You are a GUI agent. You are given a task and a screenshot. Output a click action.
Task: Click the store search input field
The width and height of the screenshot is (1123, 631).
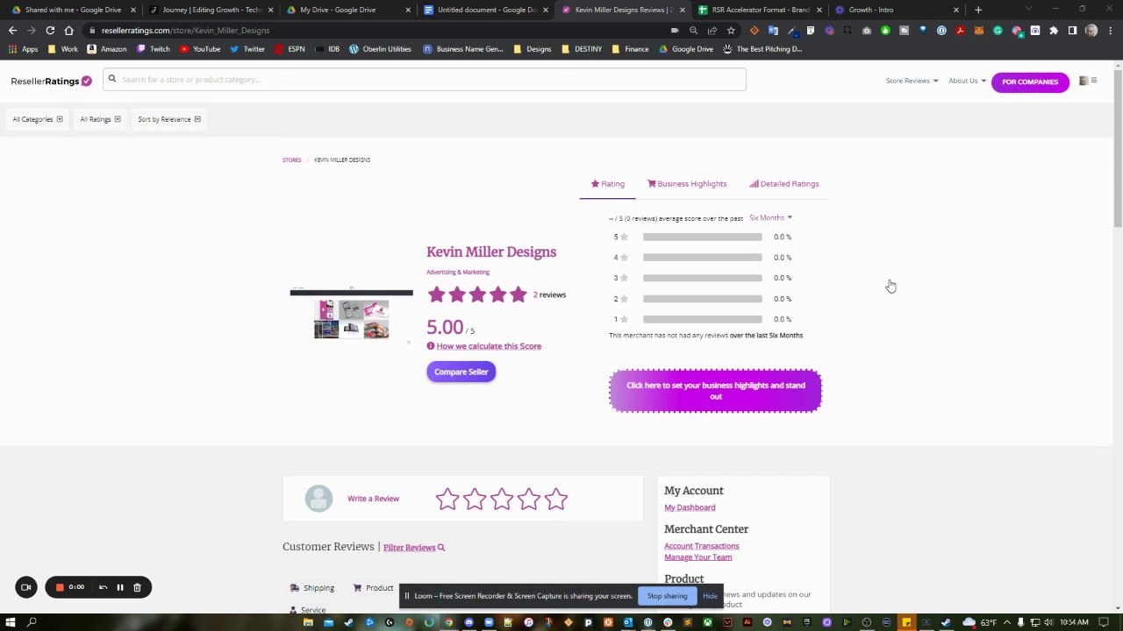pyautogui.click(x=425, y=79)
